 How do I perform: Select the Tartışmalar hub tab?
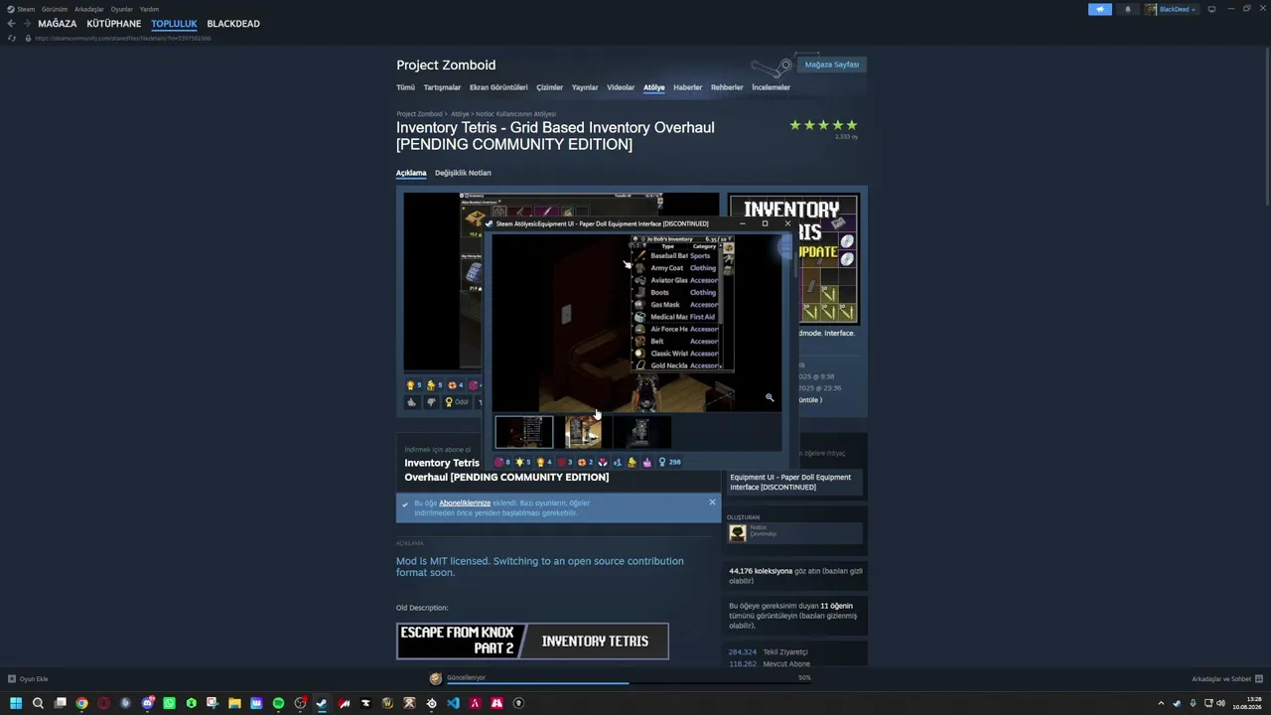(x=442, y=87)
